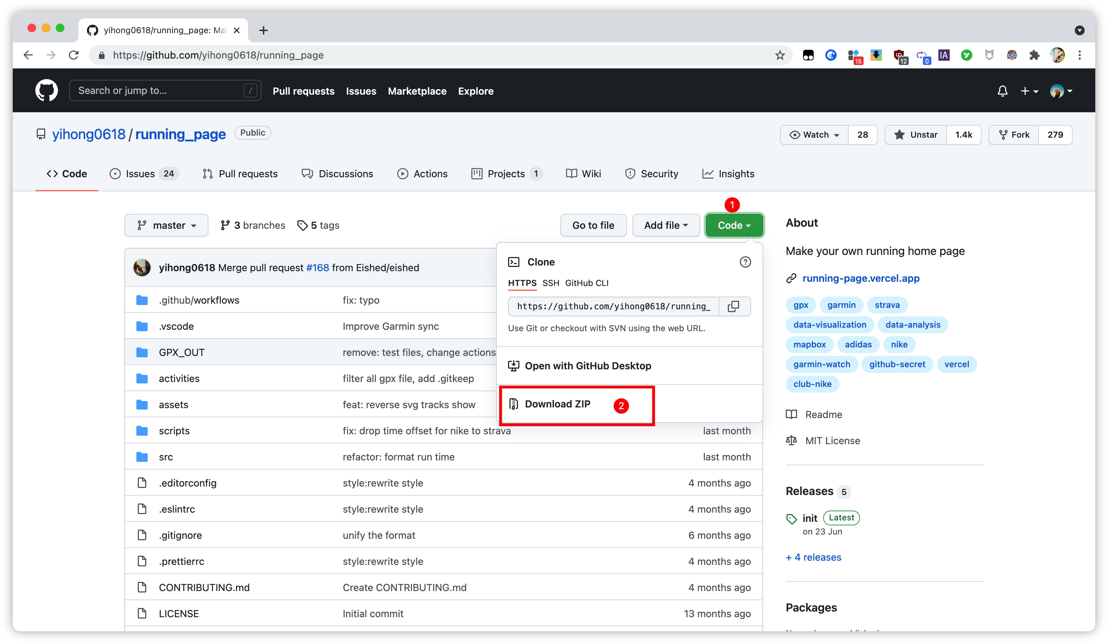
Task: Copy the HTTPS clone URL
Action: pyautogui.click(x=733, y=306)
